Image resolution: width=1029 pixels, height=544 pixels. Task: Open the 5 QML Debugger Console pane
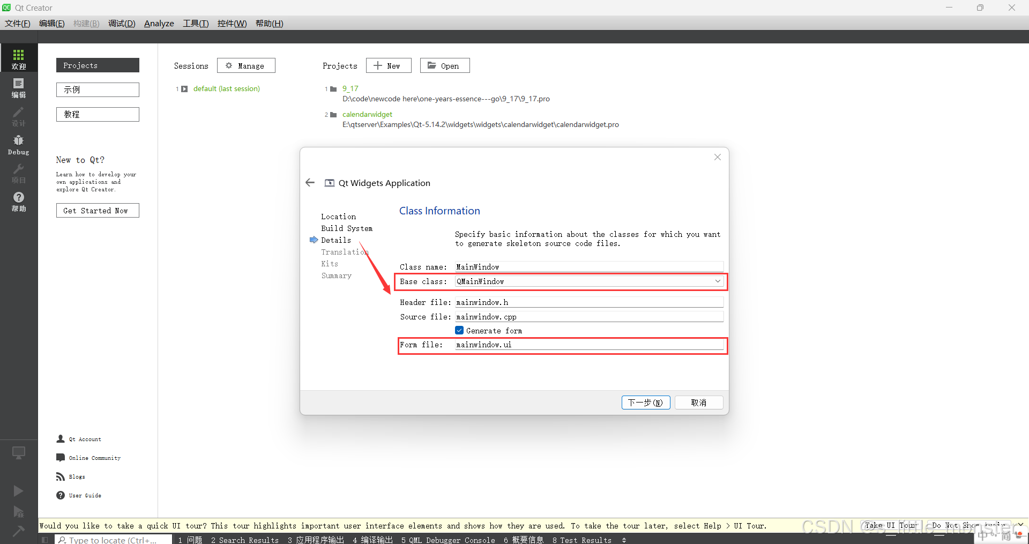[448, 540]
